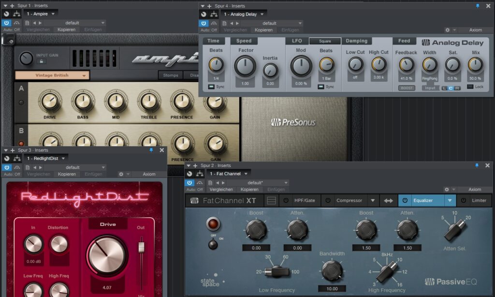Click Kopieren in Spur 4 window
495x297 pixels.
tap(263, 30)
